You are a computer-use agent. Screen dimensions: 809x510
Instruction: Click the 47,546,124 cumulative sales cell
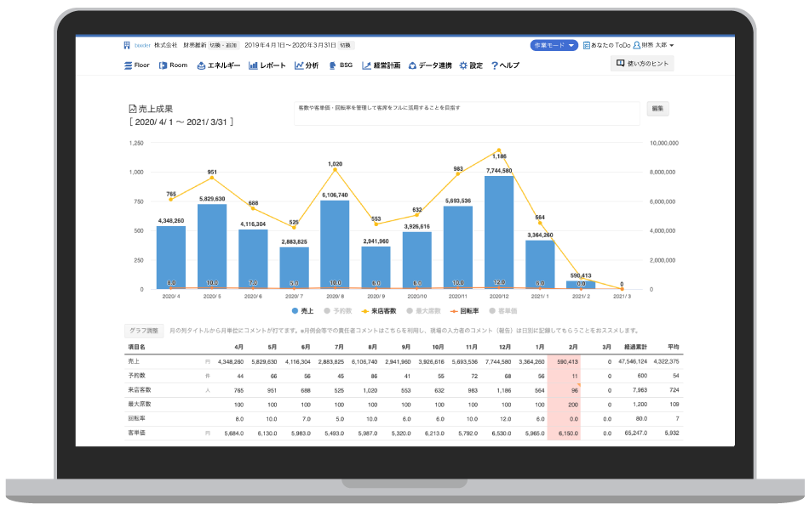(x=633, y=361)
